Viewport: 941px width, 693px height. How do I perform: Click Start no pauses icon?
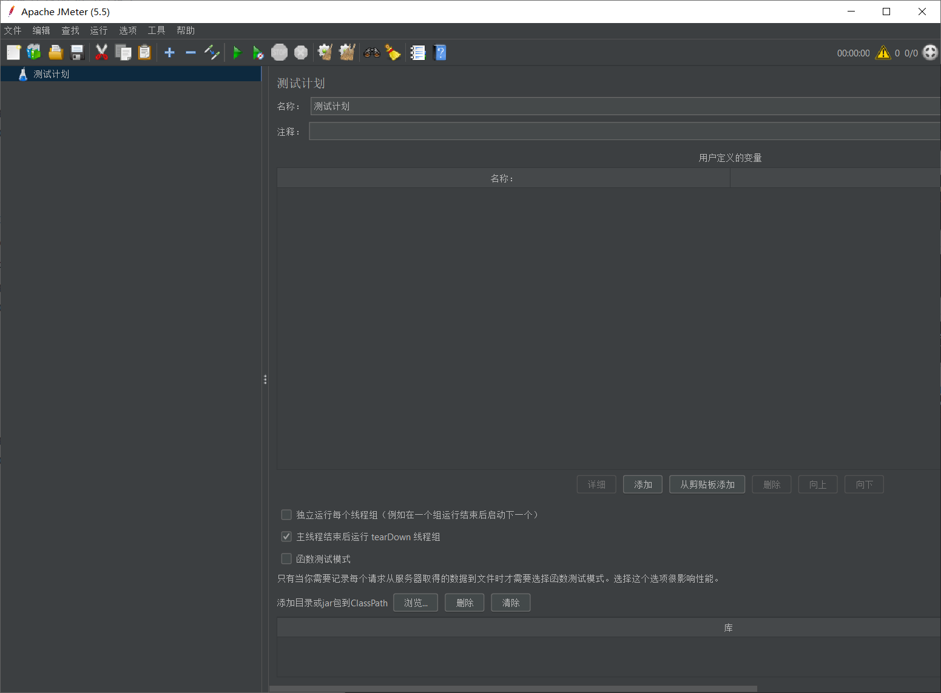[258, 53]
